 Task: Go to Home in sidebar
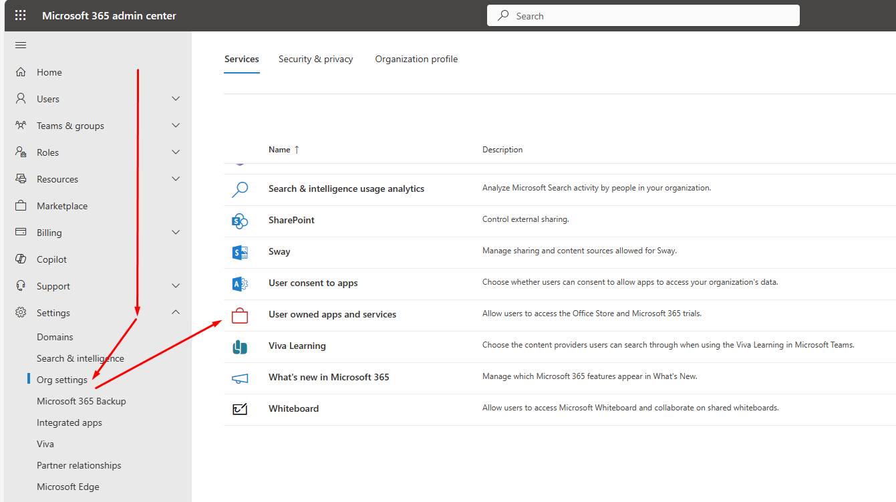coord(49,72)
